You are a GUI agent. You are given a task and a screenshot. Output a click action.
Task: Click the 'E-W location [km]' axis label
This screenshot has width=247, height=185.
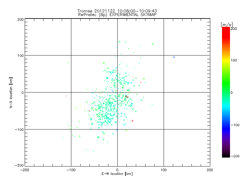(117, 174)
